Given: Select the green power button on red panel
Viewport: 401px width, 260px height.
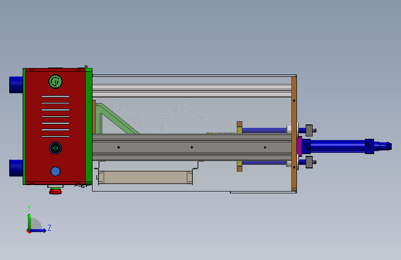Looking at the screenshot, I should coord(56,81).
